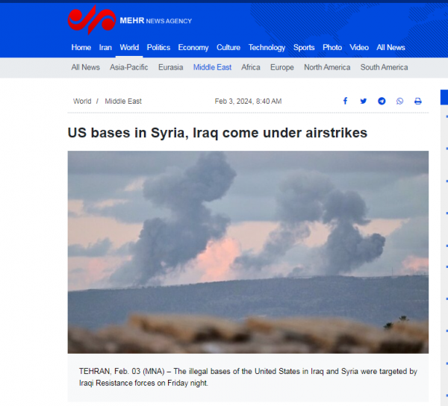Open the Iran section
The width and height of the screenshot is (448, 406).
pos(105,48)
